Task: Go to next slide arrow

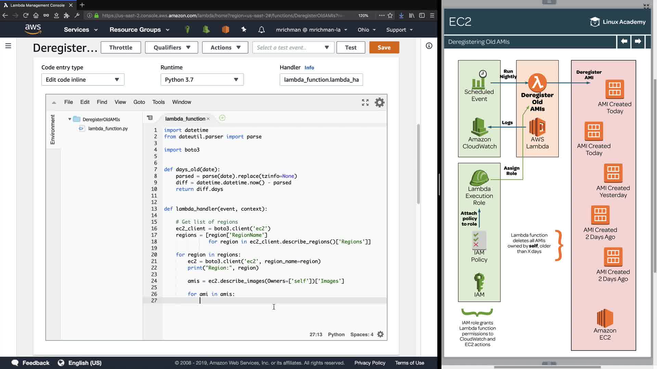Action: (638, 42)
